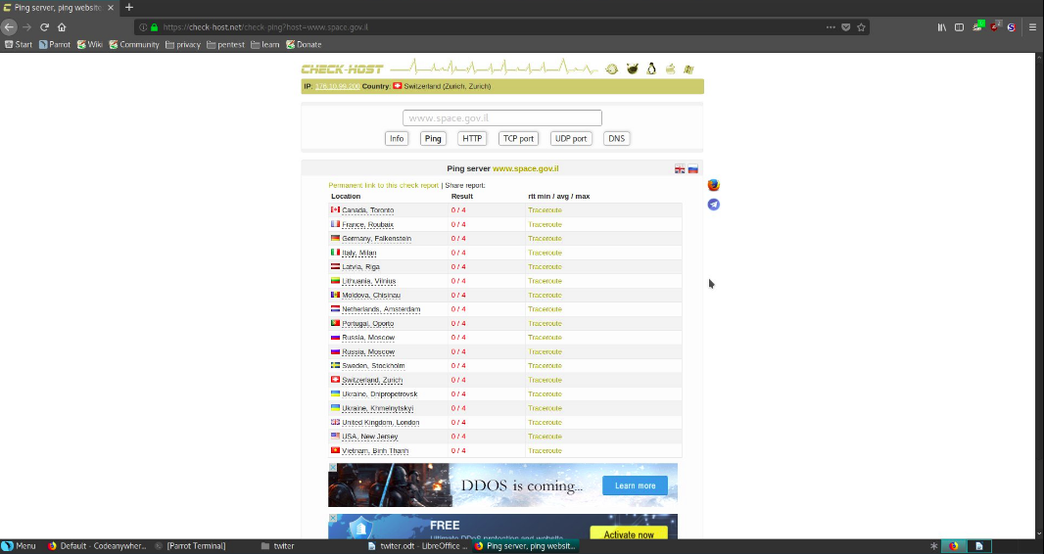Go back with the browser back arrow
1044x554 pixels.
pyautogui.click(x=9, y=27)
